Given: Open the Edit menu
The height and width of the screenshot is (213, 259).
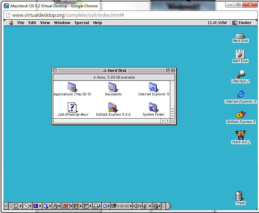Looking at the screenshot, I should (x=32, y=23).
